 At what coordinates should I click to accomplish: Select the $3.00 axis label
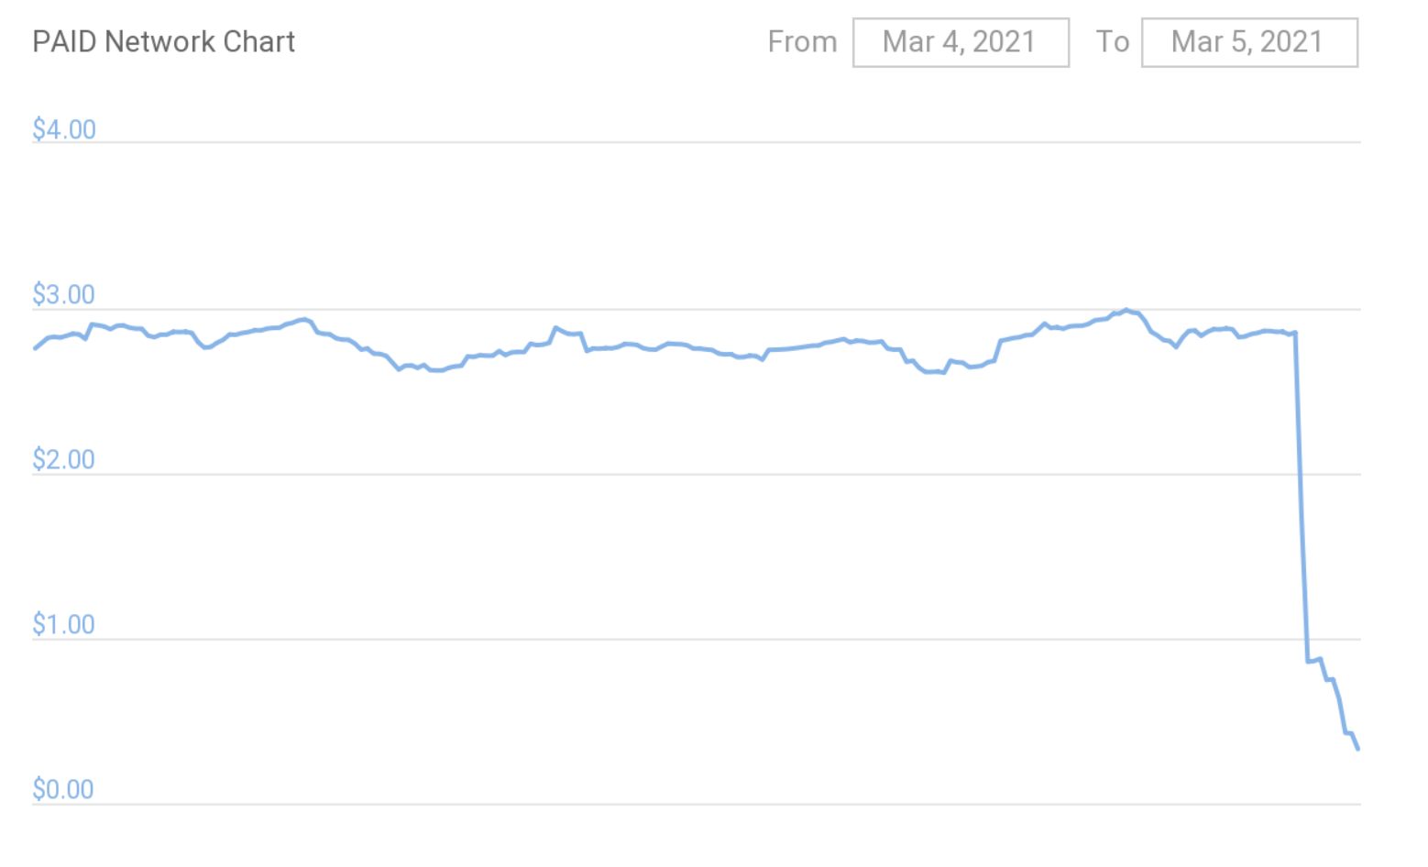(x=63, y=294)
